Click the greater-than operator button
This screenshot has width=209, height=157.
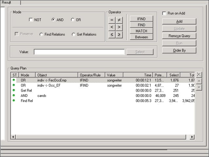click(119, 27)
